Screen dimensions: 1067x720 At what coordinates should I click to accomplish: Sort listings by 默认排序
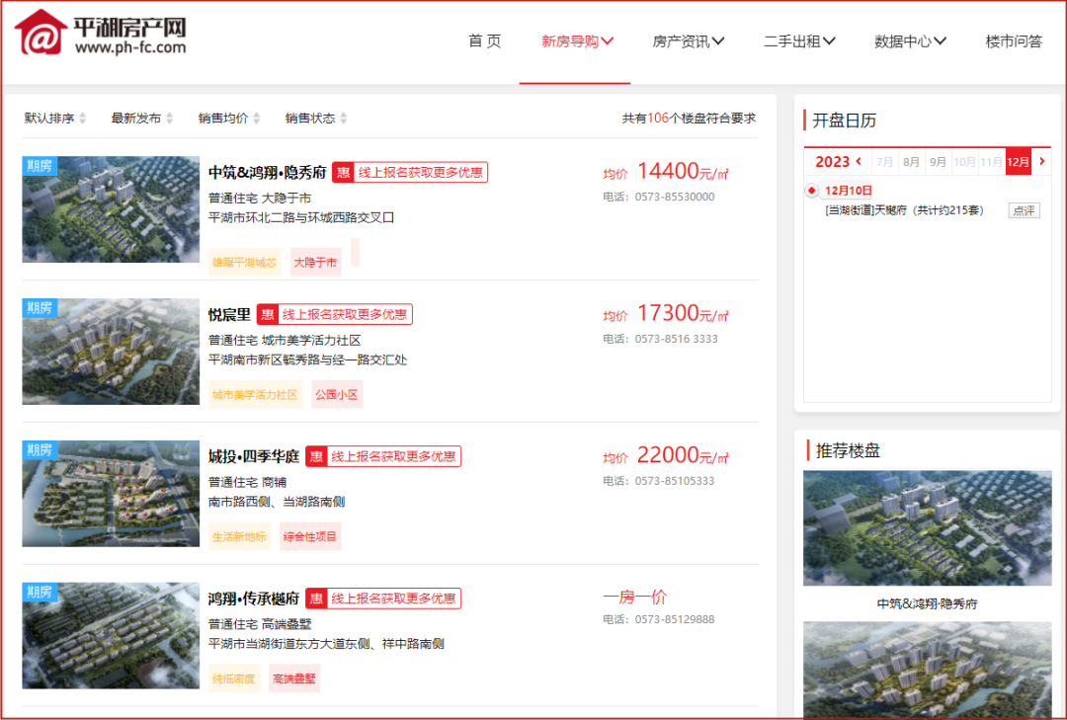(x=55, y=119)
